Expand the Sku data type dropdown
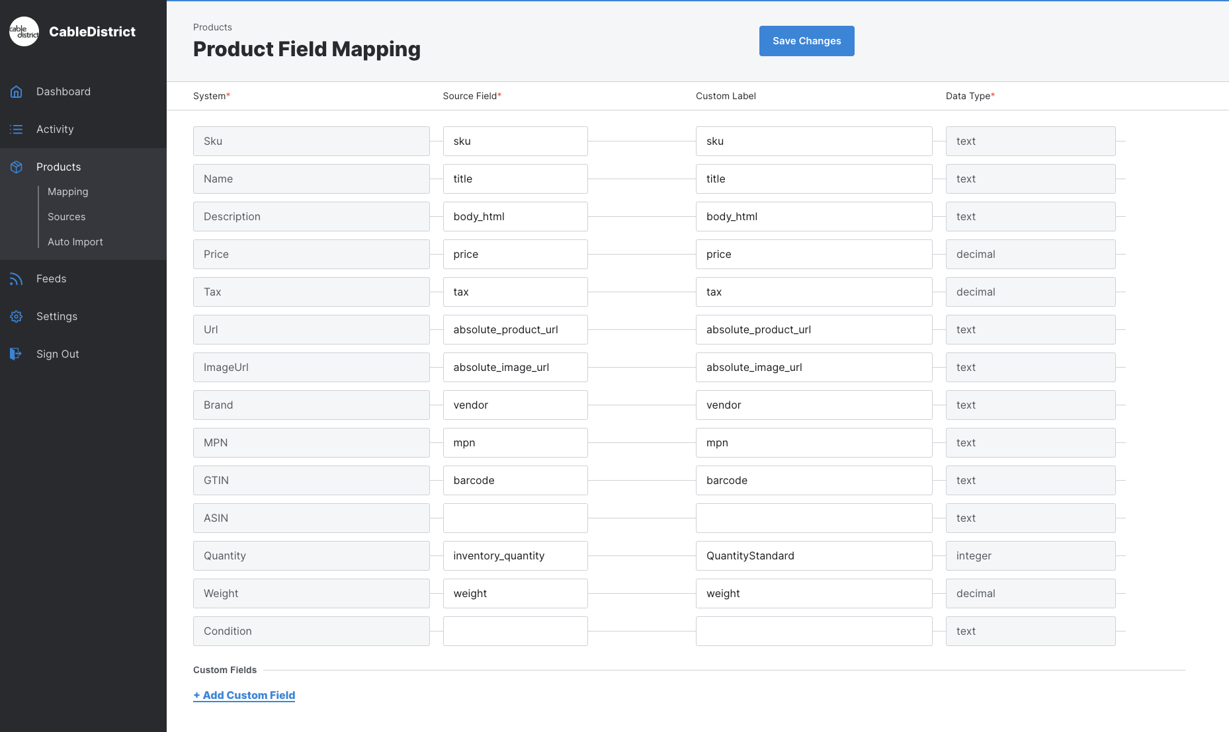This screenshot has height=732, width=1229. click(x=1030, y=142)
